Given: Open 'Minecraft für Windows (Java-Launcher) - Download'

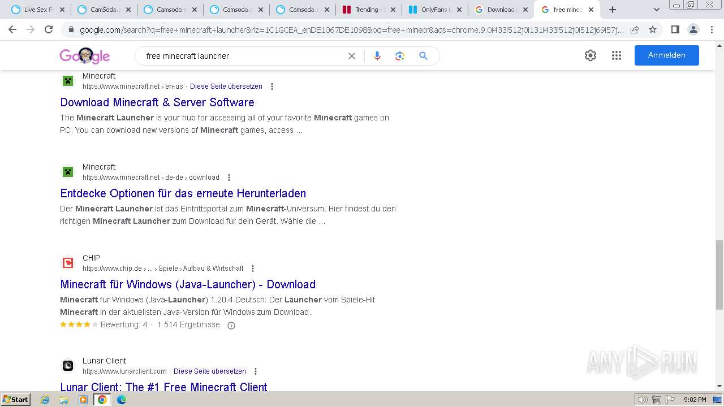Looking at the screenshot, I should (188, 284).
